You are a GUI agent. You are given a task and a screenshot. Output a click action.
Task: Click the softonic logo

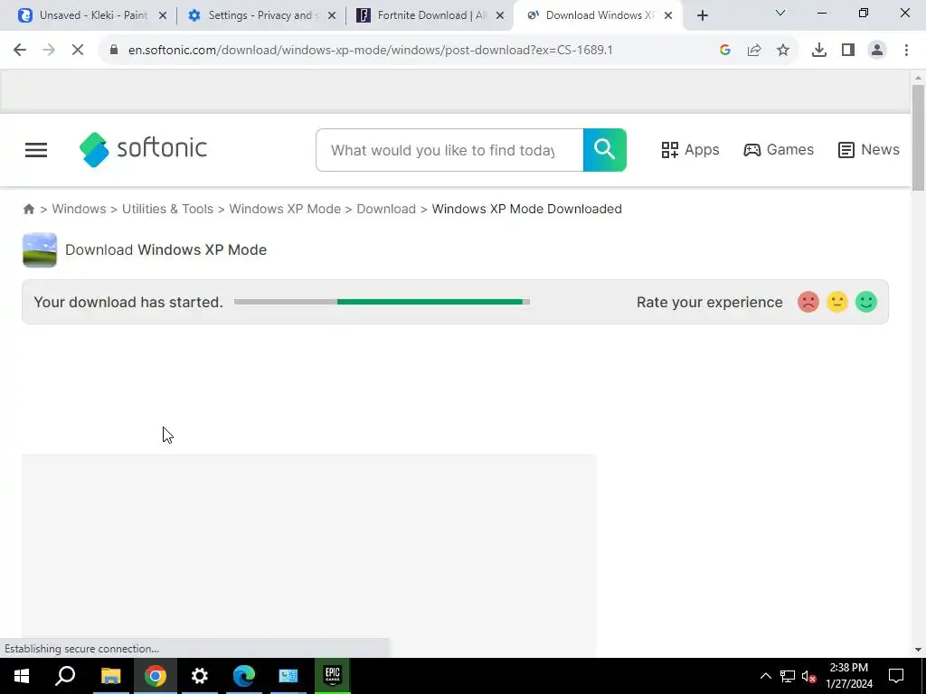pos(143,149)
